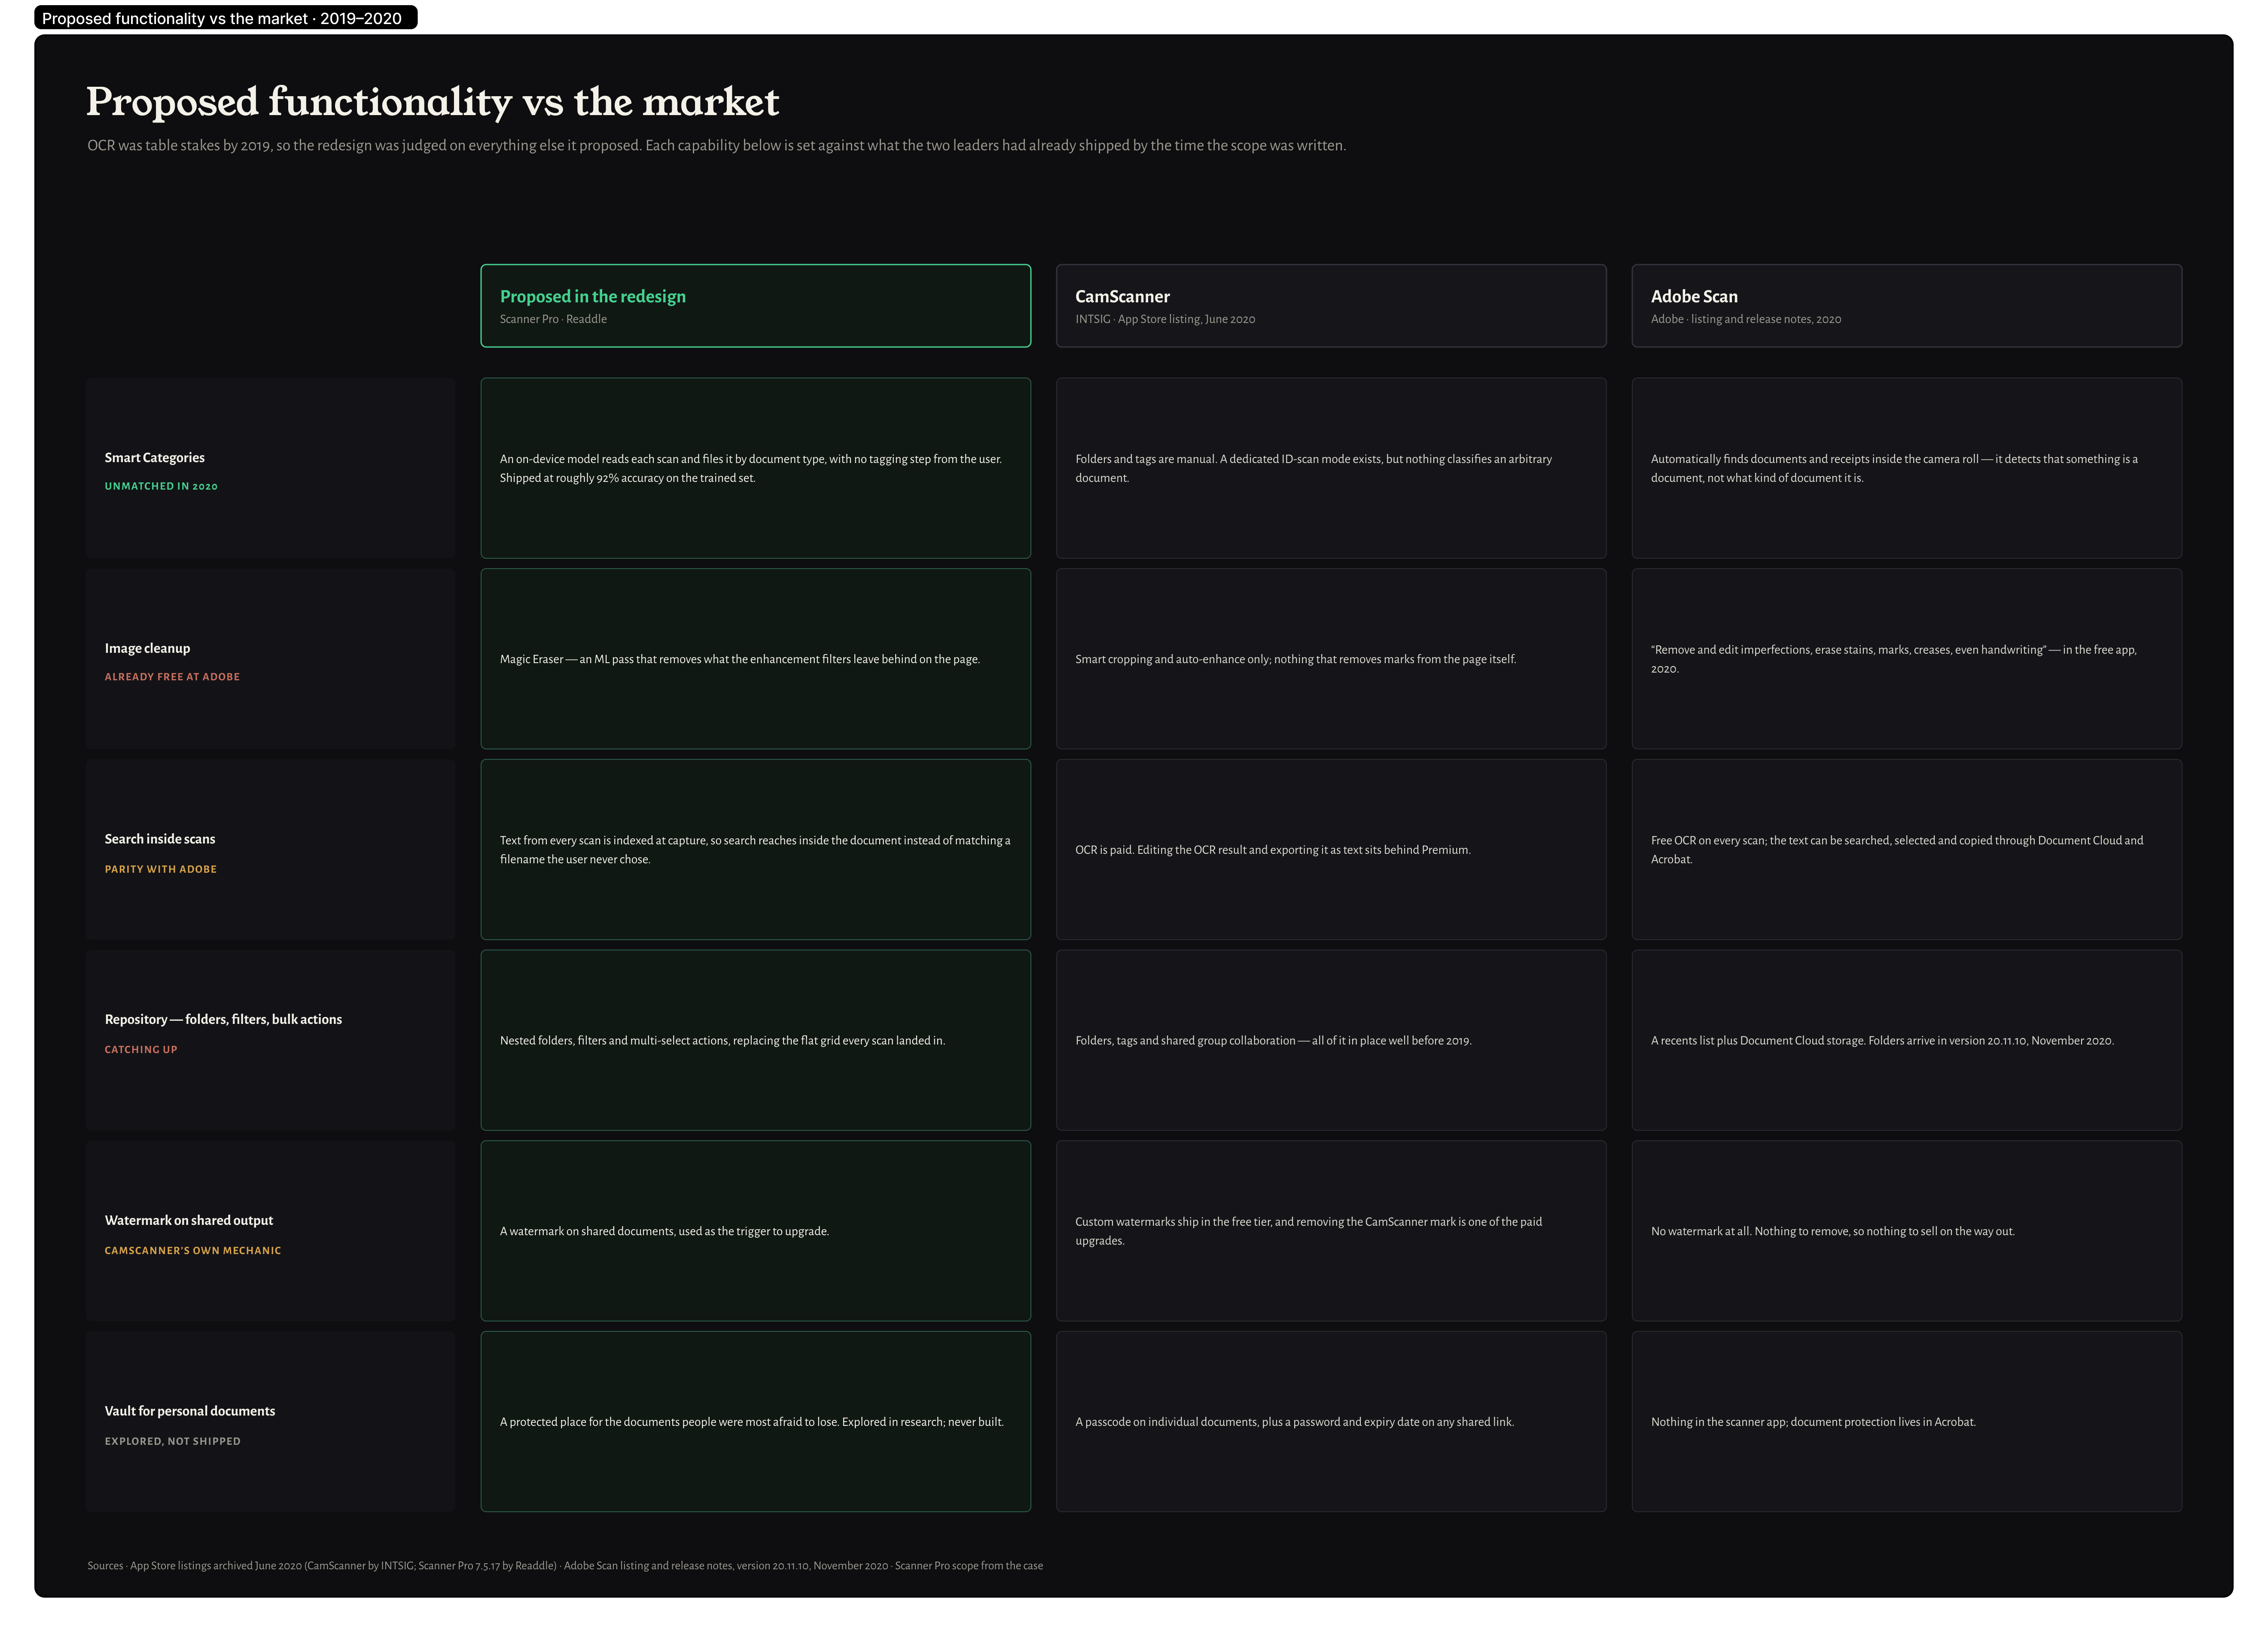Select the 'Vault for personal documents' row label

(x=190, y=1411)
